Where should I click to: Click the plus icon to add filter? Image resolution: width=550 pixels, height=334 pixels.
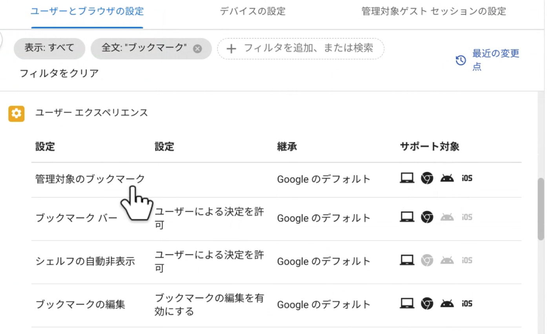point(231,49)
